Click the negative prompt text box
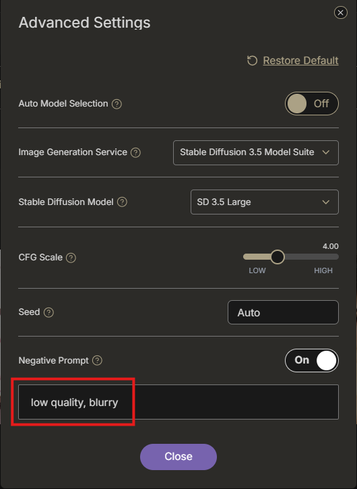The width and height of the screenshot is (357, 489). 178,402
